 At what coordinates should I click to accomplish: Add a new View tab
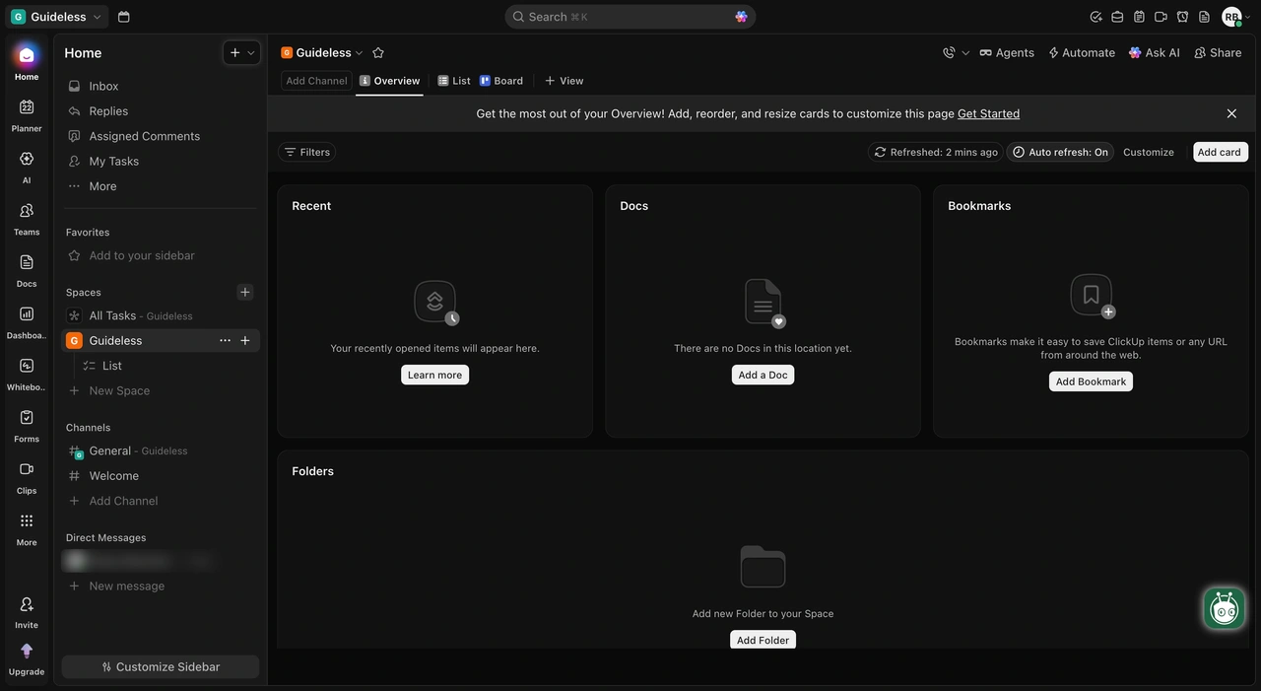[x=564, y=81]
